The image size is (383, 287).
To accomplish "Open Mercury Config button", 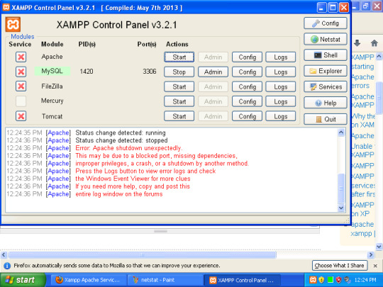I will point(248,101).
